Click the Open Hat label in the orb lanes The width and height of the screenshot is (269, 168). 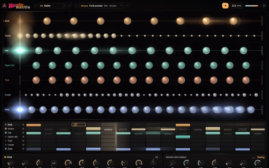coord(9,65)
